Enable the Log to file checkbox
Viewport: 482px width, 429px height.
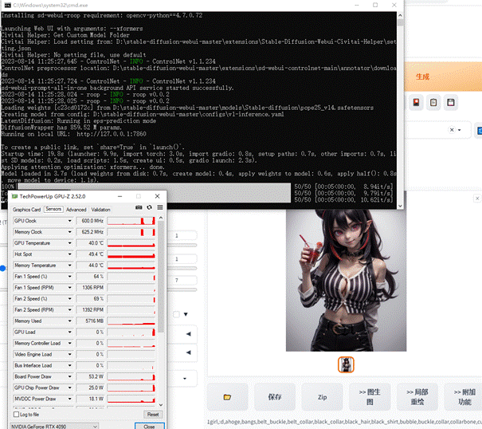pyautogui.click(x=18, y=415)
